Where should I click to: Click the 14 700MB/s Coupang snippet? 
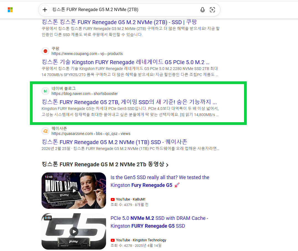pyautogui.click(x=130, y=72)
